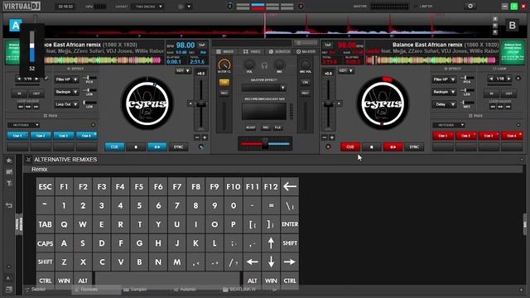530x298 pixels.
Task: Open the left deck KEY dropdown
Action: 183,70
